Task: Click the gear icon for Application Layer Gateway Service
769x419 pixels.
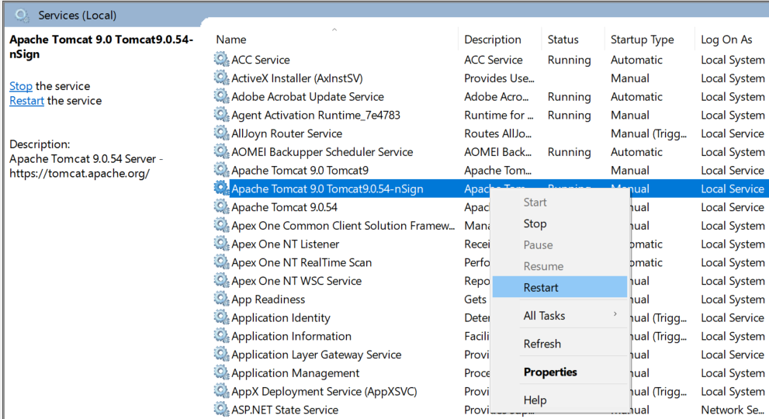Action: [x=222, y=355]
